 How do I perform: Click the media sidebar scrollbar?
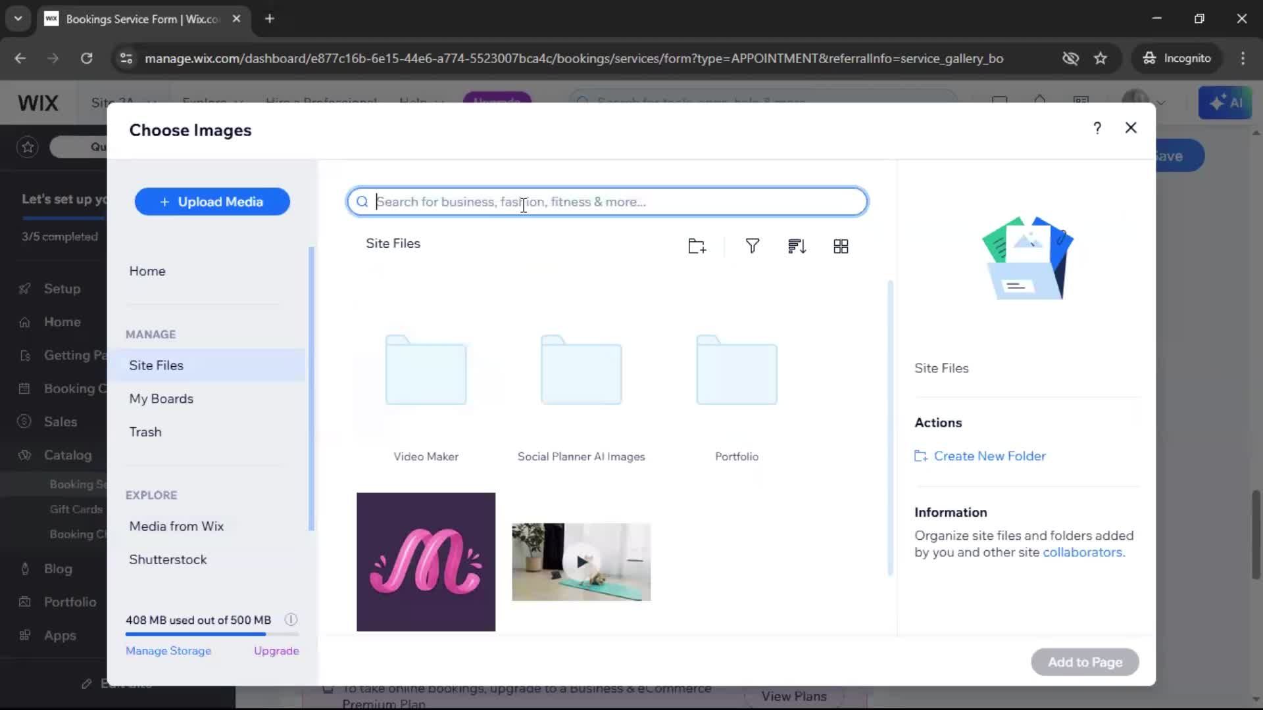coord(311,389)
